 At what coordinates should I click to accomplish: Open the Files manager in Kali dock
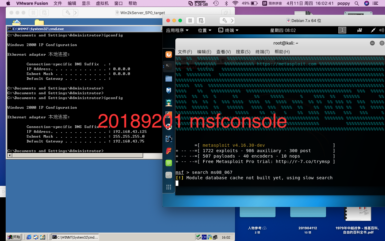coord(169,79)
